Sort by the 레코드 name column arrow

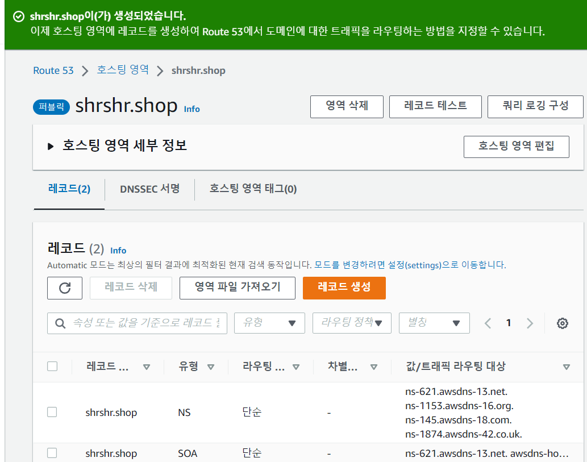click(147, 367)
